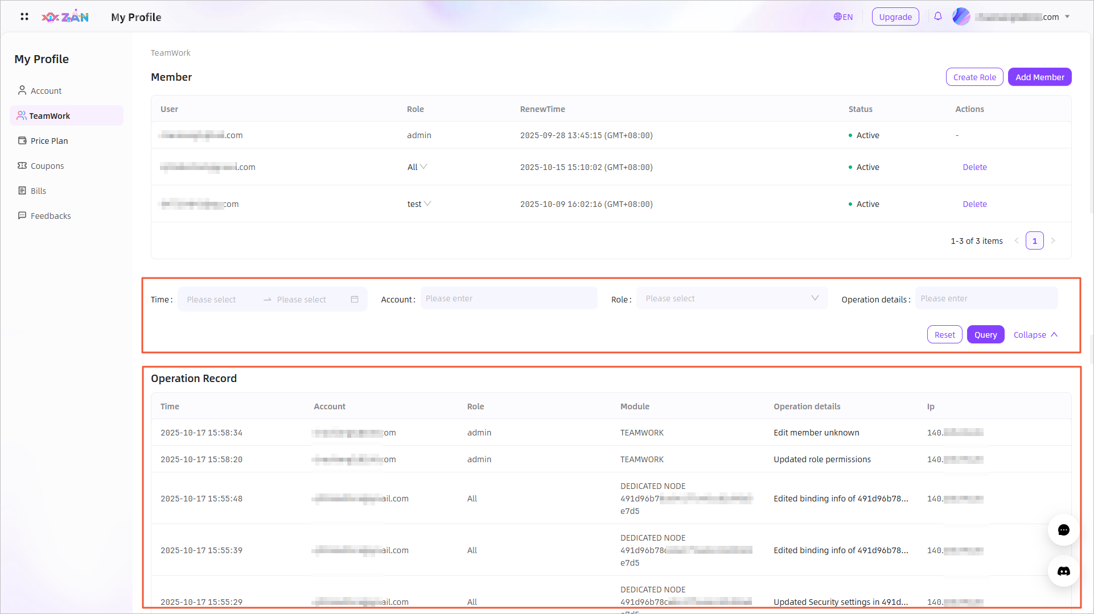Click the ZAN logo

tap(65, 16)
